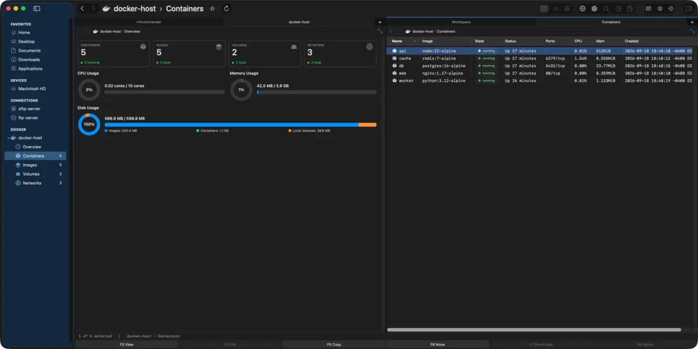
Task: Go back with the toolbar back arrow
Action: tap(82, 9)
